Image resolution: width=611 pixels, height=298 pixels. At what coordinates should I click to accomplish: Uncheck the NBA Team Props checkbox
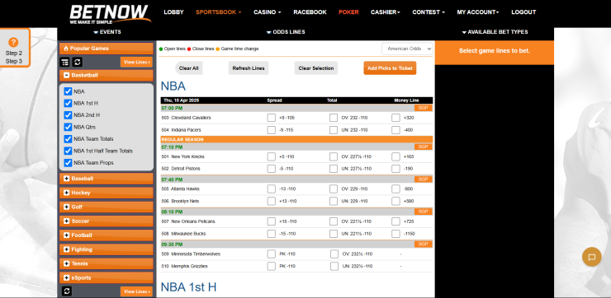[x=68, y=163]
